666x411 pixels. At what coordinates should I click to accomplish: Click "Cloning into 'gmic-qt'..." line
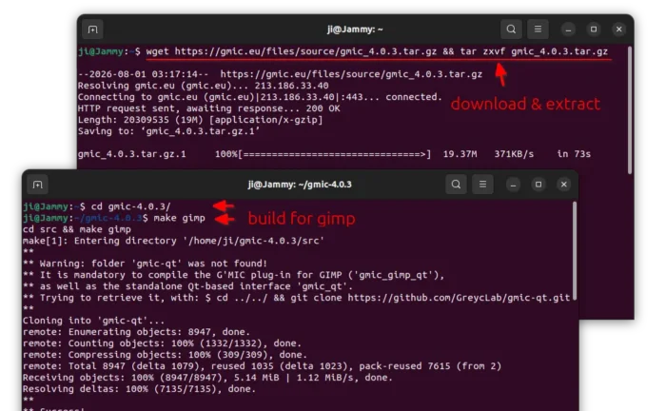tap(93, 321)
